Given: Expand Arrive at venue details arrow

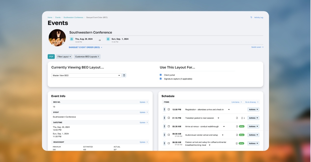Looking at the screenshot, I should point(224,126).
